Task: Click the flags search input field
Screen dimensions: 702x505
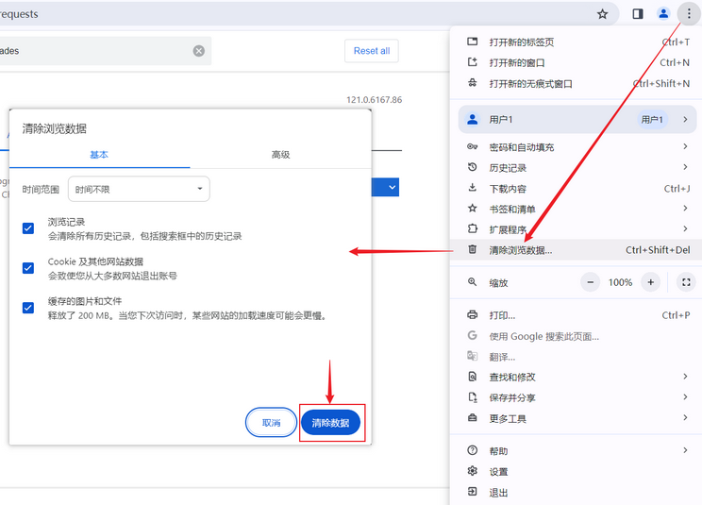Action: [x=106, y=51]
